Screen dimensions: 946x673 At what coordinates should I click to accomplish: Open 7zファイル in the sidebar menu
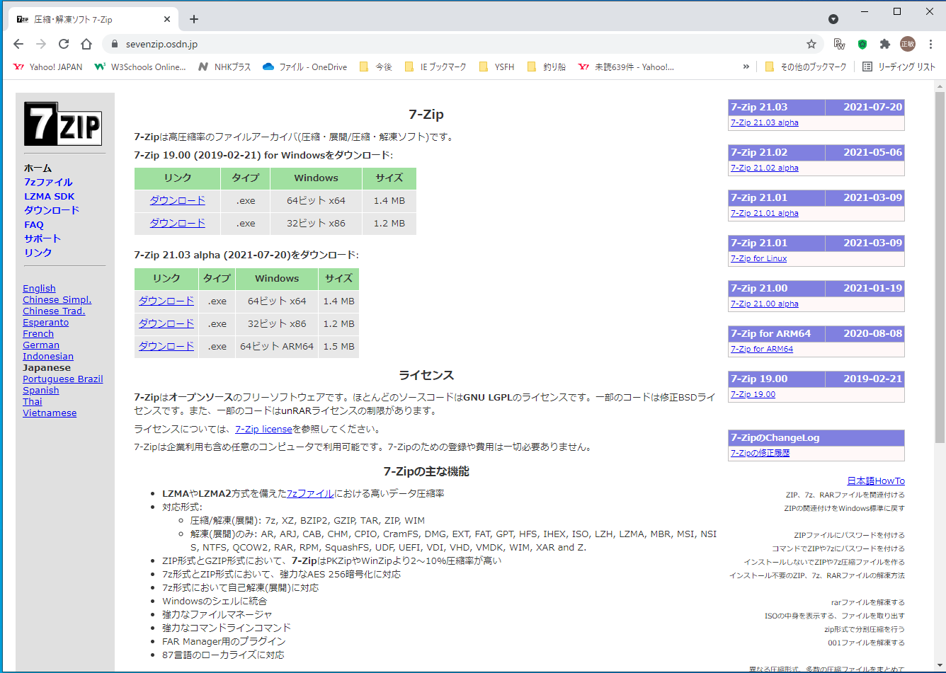tap(48, 183)
